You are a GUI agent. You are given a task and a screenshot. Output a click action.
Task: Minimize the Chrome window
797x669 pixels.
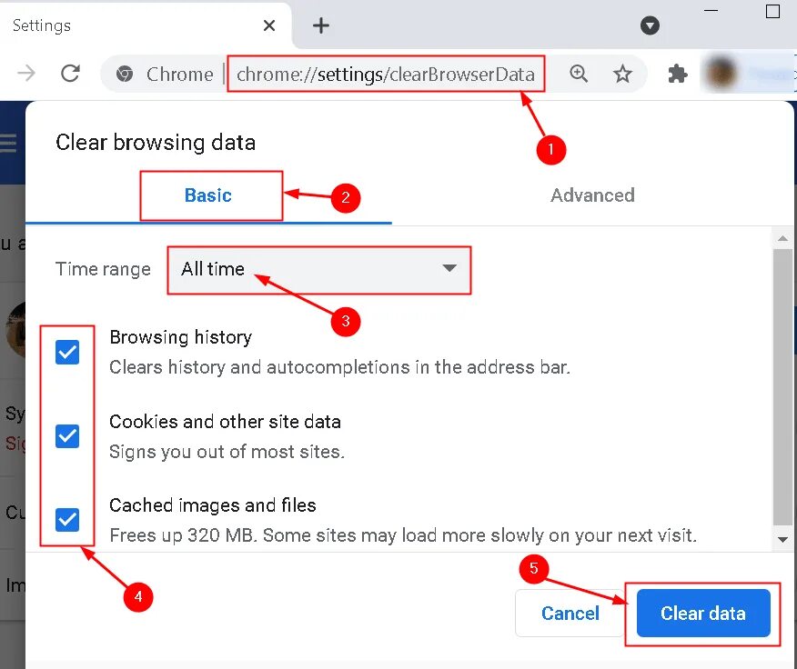[x=711, y=10]
